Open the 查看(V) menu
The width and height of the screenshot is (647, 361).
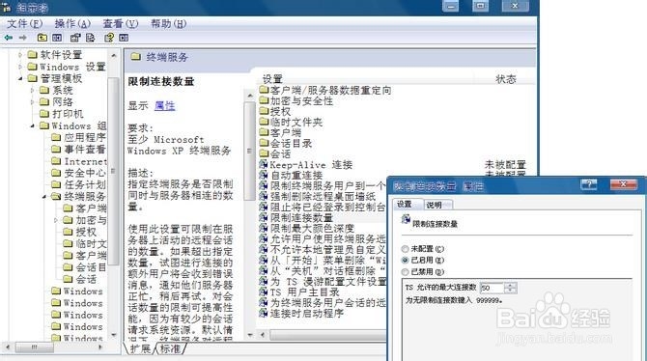click(120, 23)
